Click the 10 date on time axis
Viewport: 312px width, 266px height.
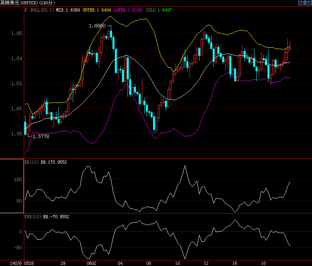tap(178, 263)
